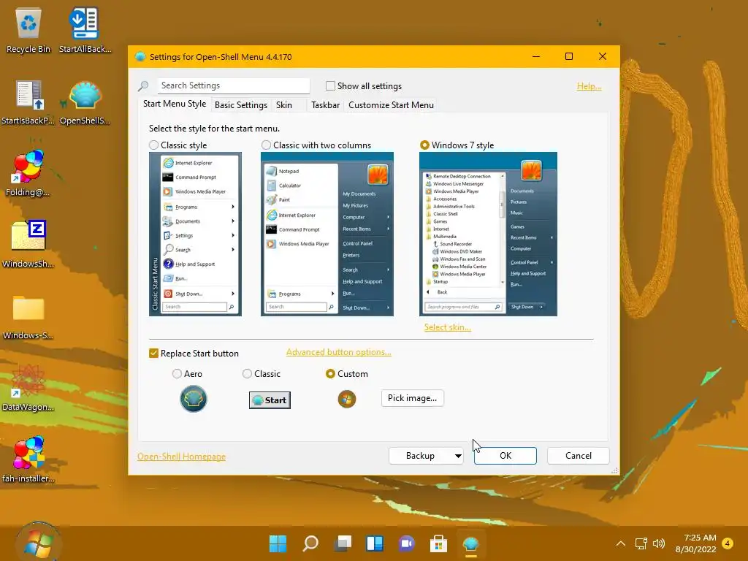Select the StartIsBackP... desktop icon

point(28,102)
